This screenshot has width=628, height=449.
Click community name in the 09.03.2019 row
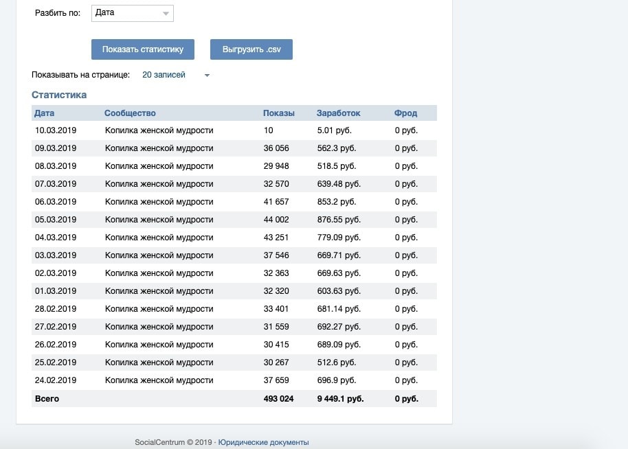[159, 148]
